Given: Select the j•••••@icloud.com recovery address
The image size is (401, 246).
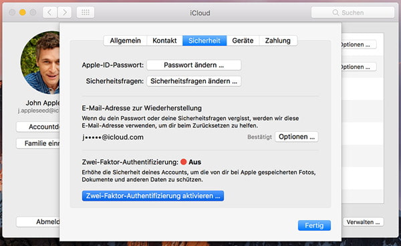Looking at the screenshot, I should [113, 137].
